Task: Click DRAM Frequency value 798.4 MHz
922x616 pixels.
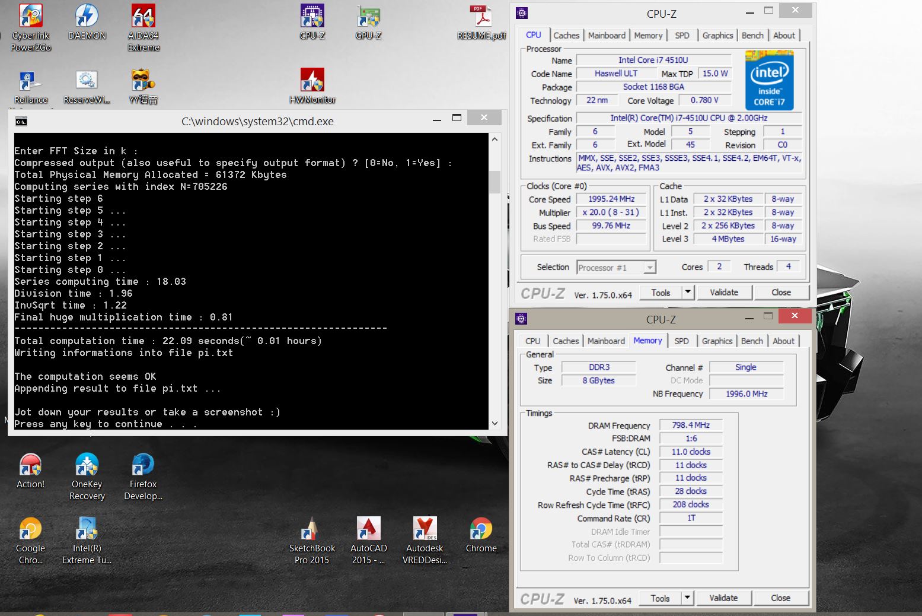Action: point(691,426)
